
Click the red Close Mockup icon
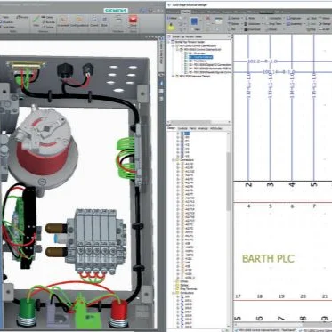click(133, 20)
